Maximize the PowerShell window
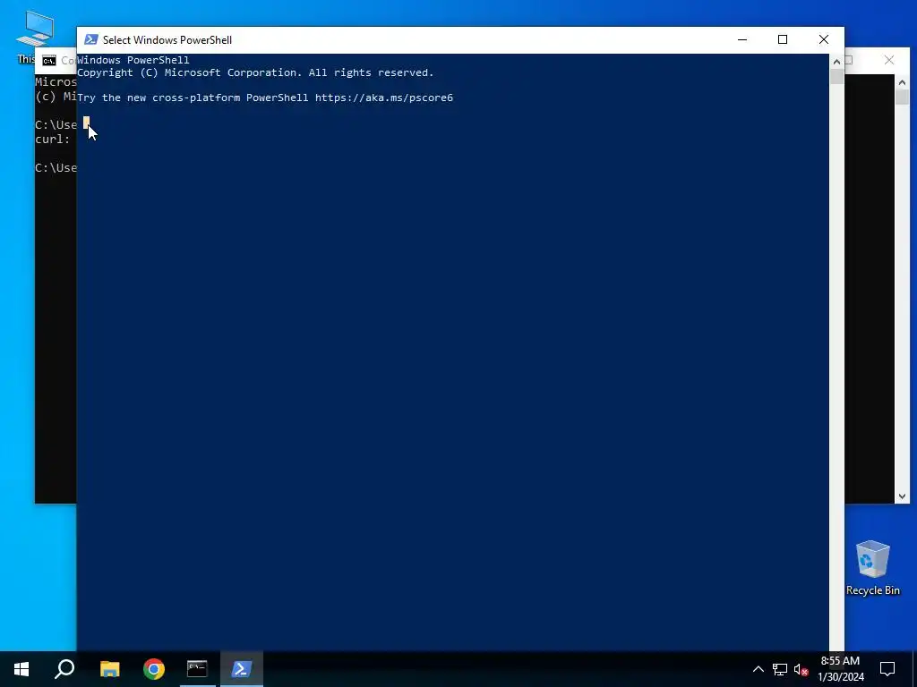Screen dimensions: 917x687 783,39
